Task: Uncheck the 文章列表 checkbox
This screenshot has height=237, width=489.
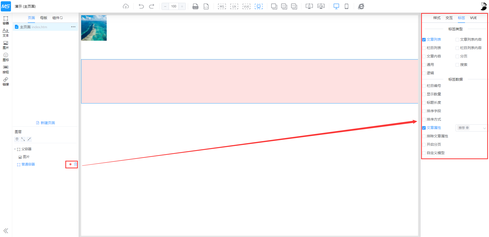Action: point(424,40)
